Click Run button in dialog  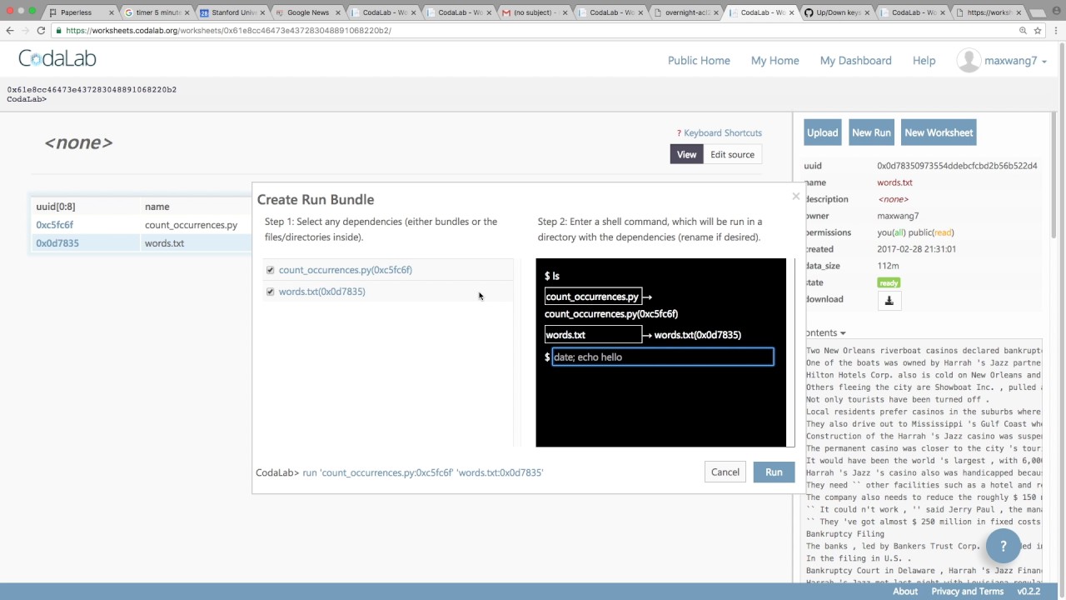point(774,472)
